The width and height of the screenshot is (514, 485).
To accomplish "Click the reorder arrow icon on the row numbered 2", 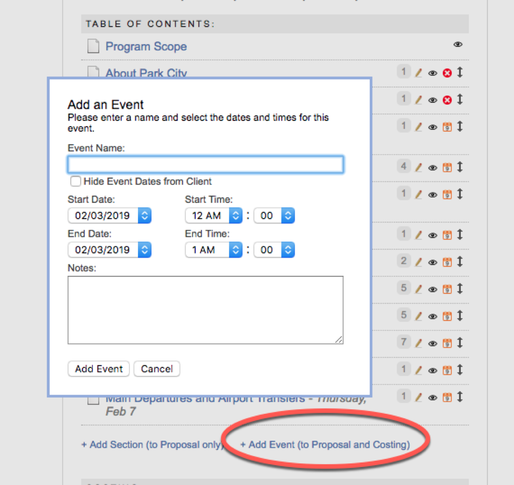I will [460, 261].
